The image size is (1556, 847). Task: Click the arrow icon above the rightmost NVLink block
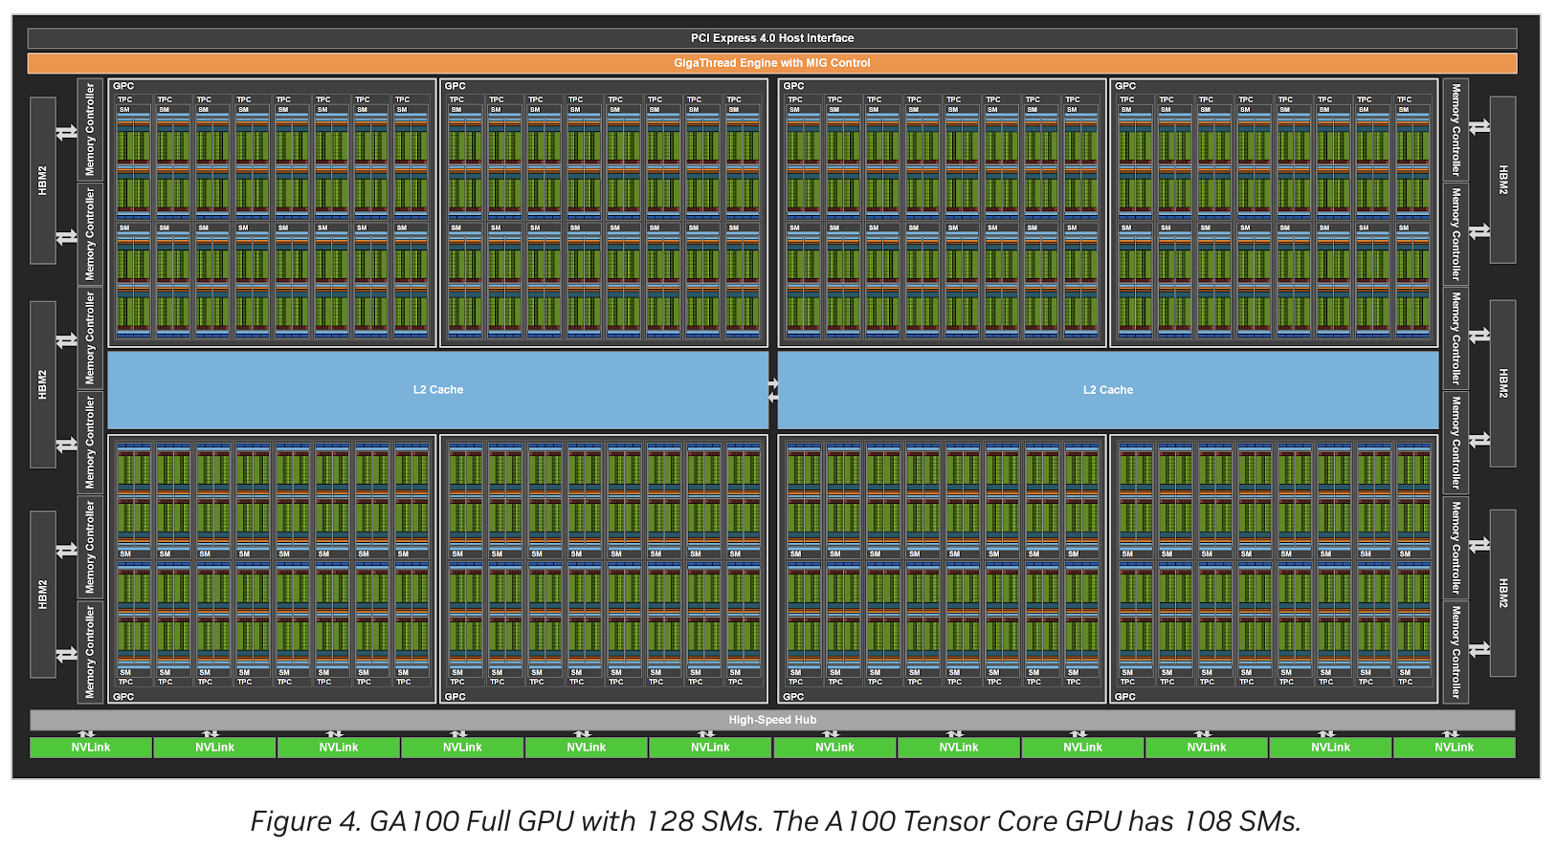coord(1451,734)
